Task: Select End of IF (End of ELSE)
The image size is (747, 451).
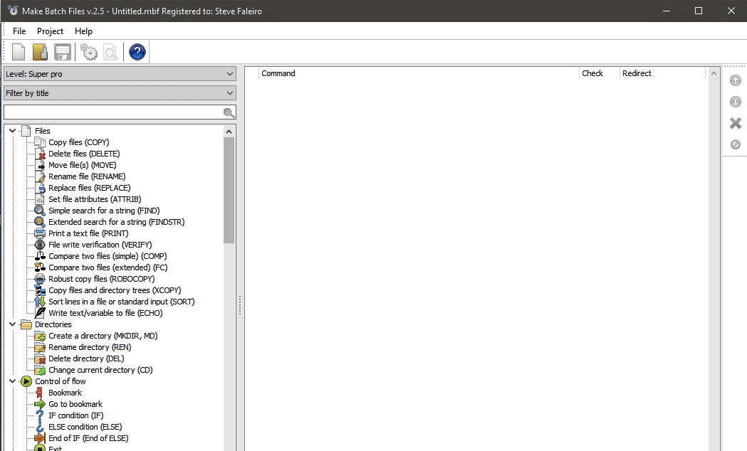Action: 88,439
